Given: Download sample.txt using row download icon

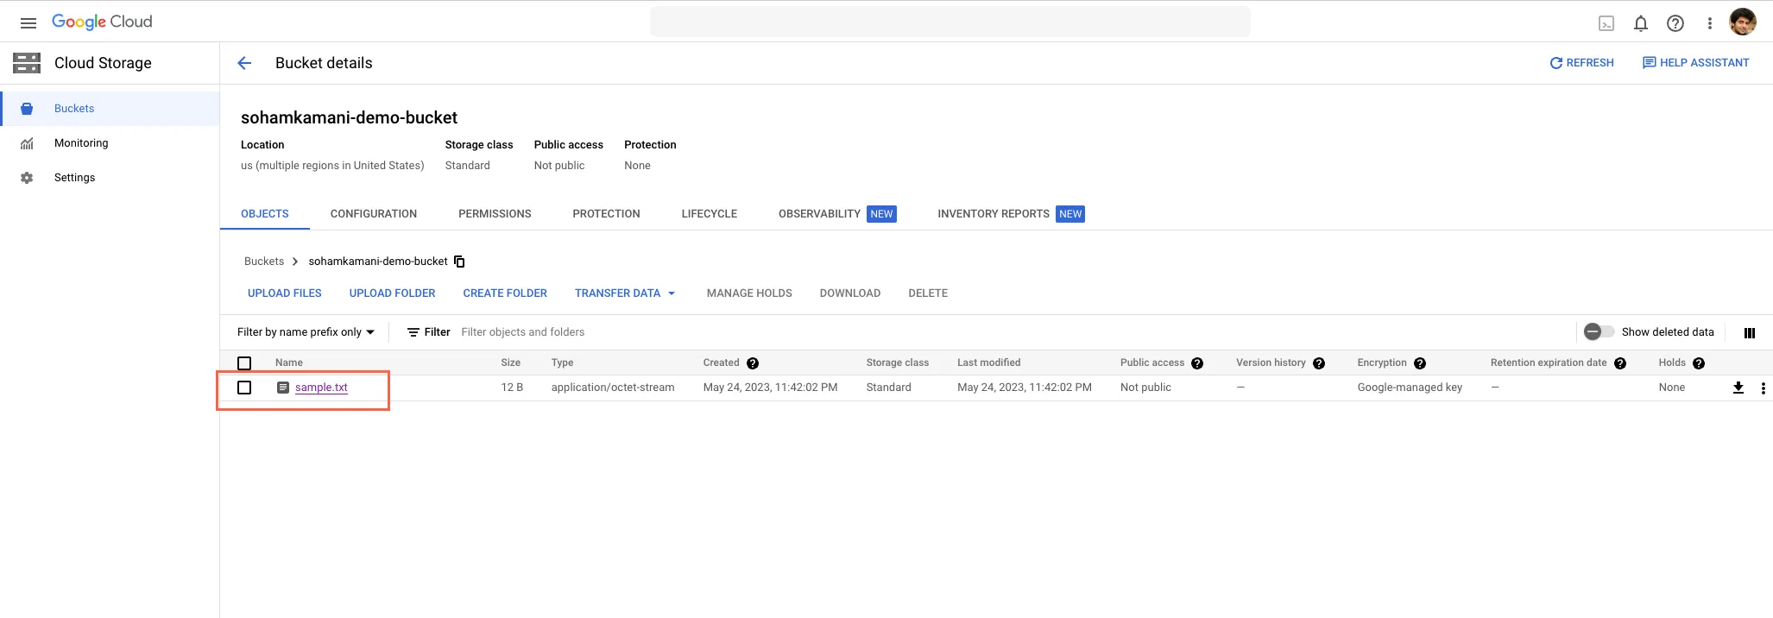Looking at the screenshot, I should pyautogui.click(x=1738, y=388).
